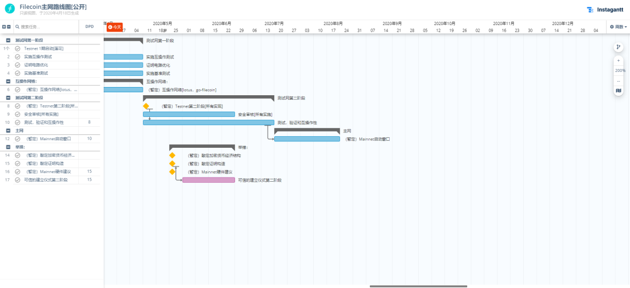
Task: Click DPD value 8 for row 10
Action: pyautogui.click(x=89, y=122)
